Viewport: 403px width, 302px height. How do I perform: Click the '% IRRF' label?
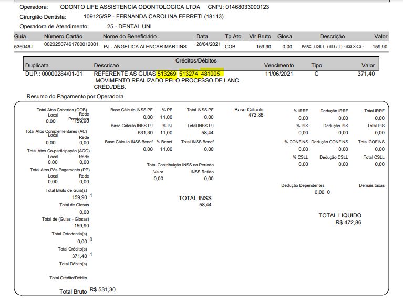pyautogui.click(x=301, y=111)
